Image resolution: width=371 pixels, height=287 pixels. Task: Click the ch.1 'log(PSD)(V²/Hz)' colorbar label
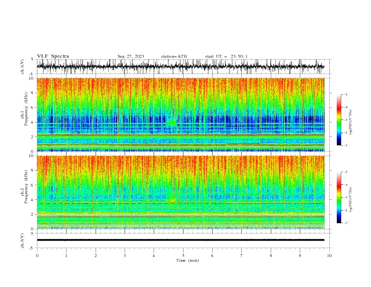point(351,122)
